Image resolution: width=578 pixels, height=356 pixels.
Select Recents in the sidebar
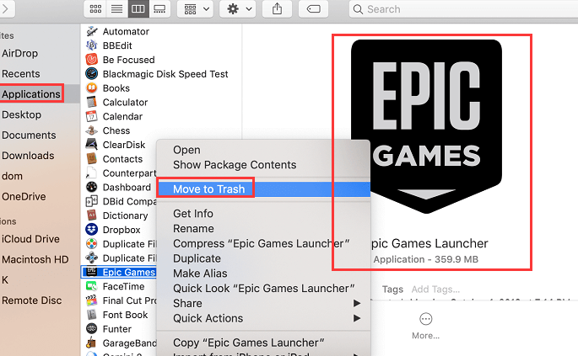(x=20, y=74)
